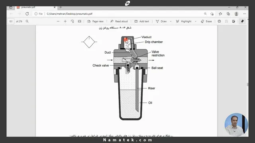Zoom in the PDF with plus icon
This screenshot has height=143, width=255.
coord(65,21)
